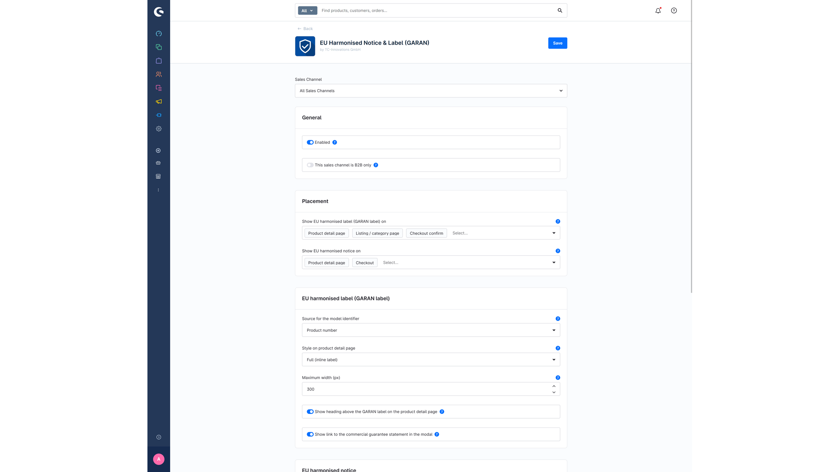Go Back to the previous page
The width and height of the screenshot is (840, 472).
[305, 29]
